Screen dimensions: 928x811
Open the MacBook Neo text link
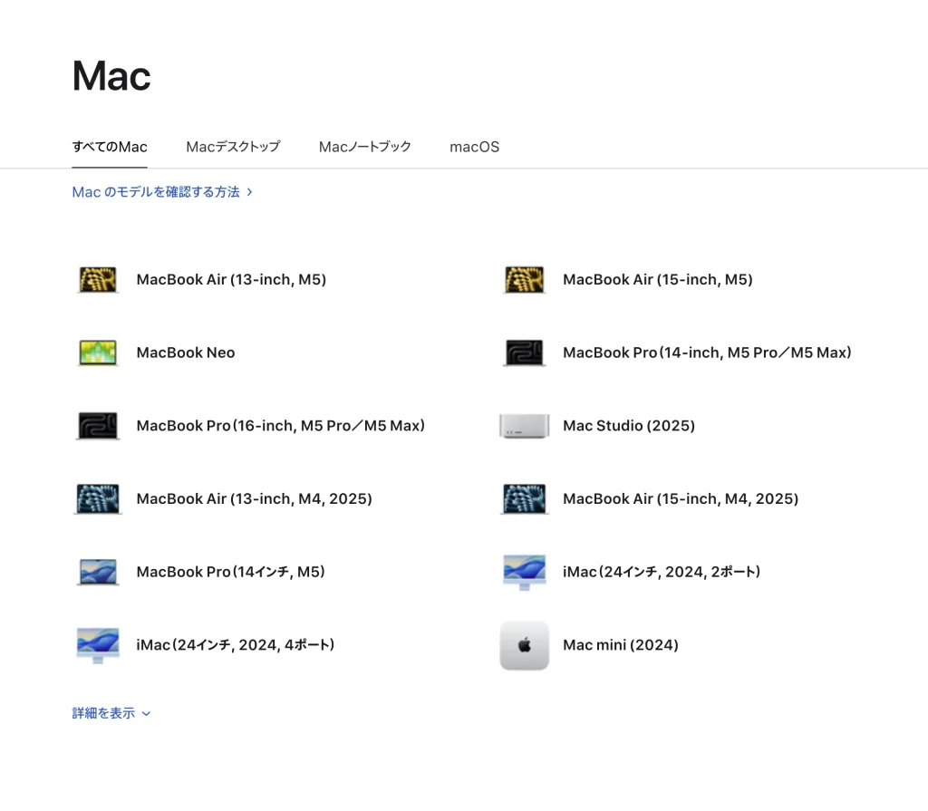185,352
